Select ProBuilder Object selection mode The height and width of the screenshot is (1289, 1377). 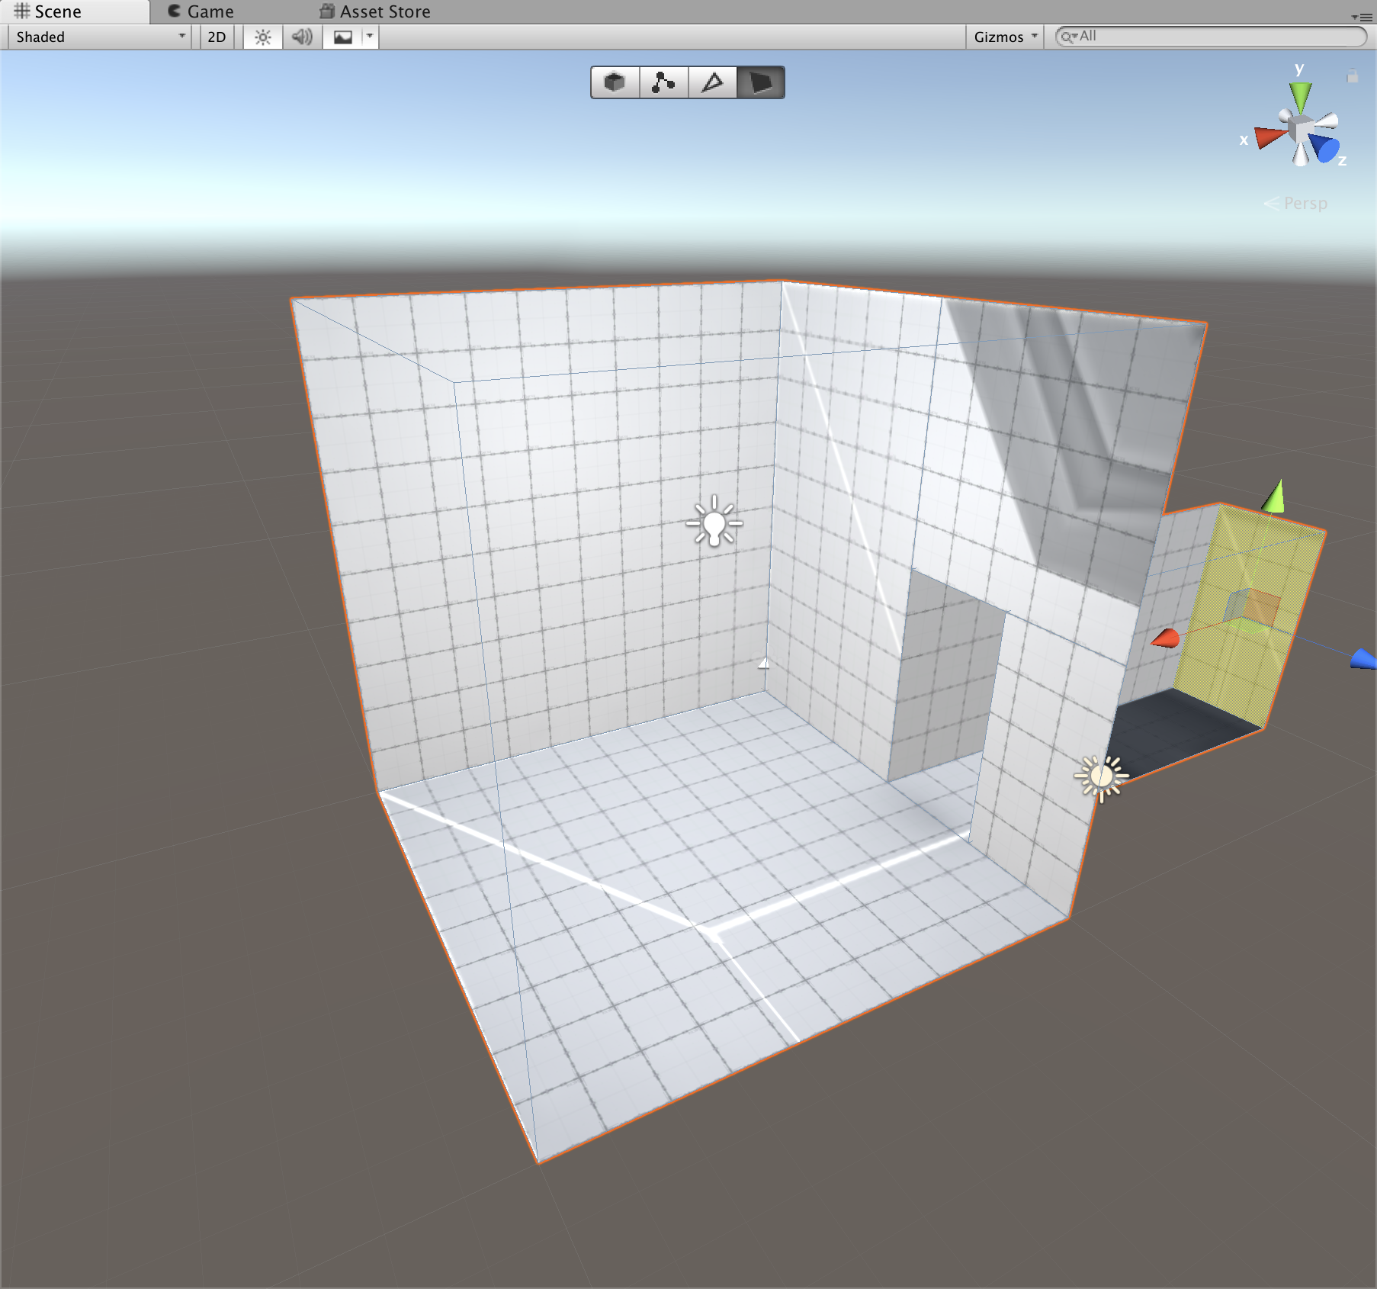point(615,82)
